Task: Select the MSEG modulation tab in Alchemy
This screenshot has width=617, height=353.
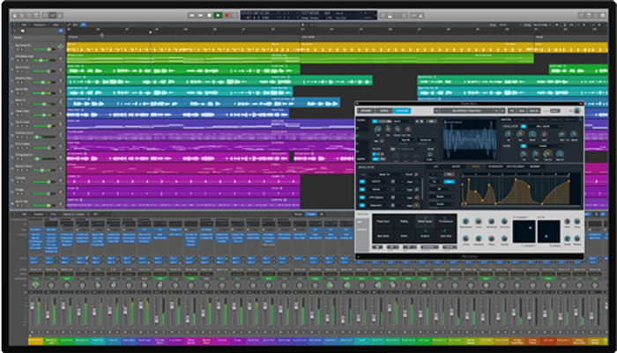Action: (x=476, y=165)
